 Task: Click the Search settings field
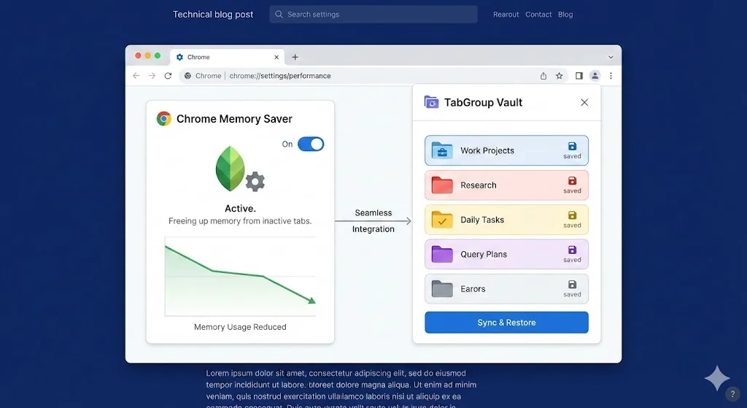pyautogui.click(x=373, y=15)
